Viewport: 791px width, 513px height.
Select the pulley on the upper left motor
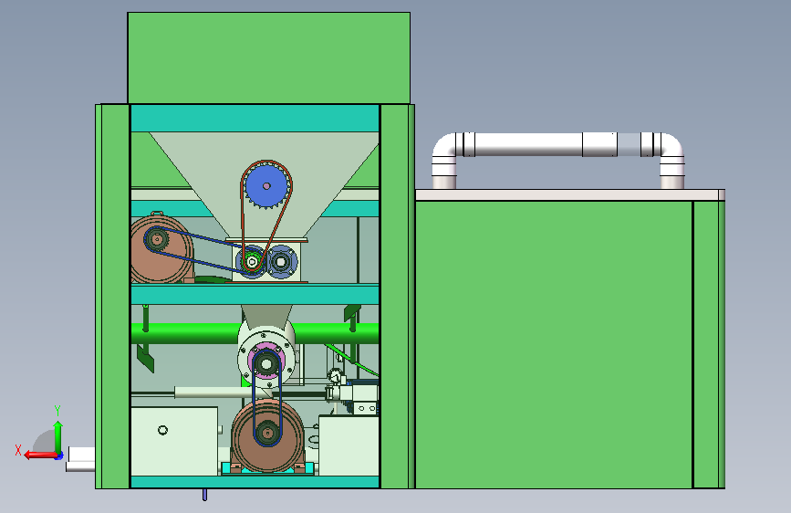pos(157,239)
